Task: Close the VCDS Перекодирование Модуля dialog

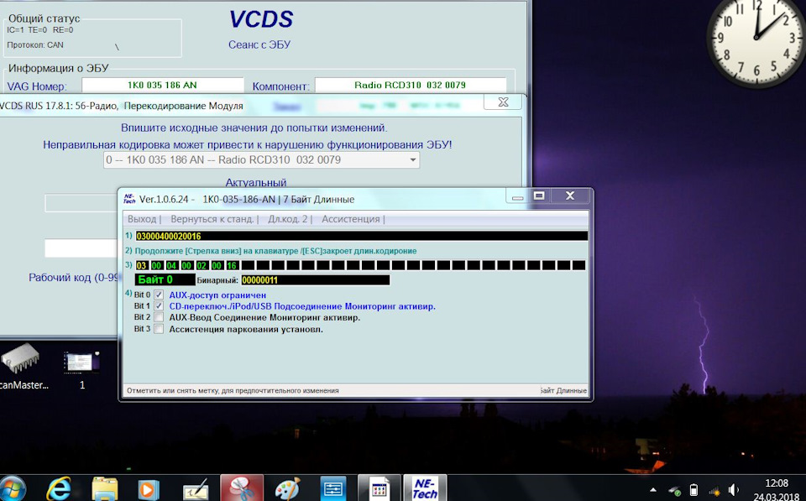Action: [503, 102]
